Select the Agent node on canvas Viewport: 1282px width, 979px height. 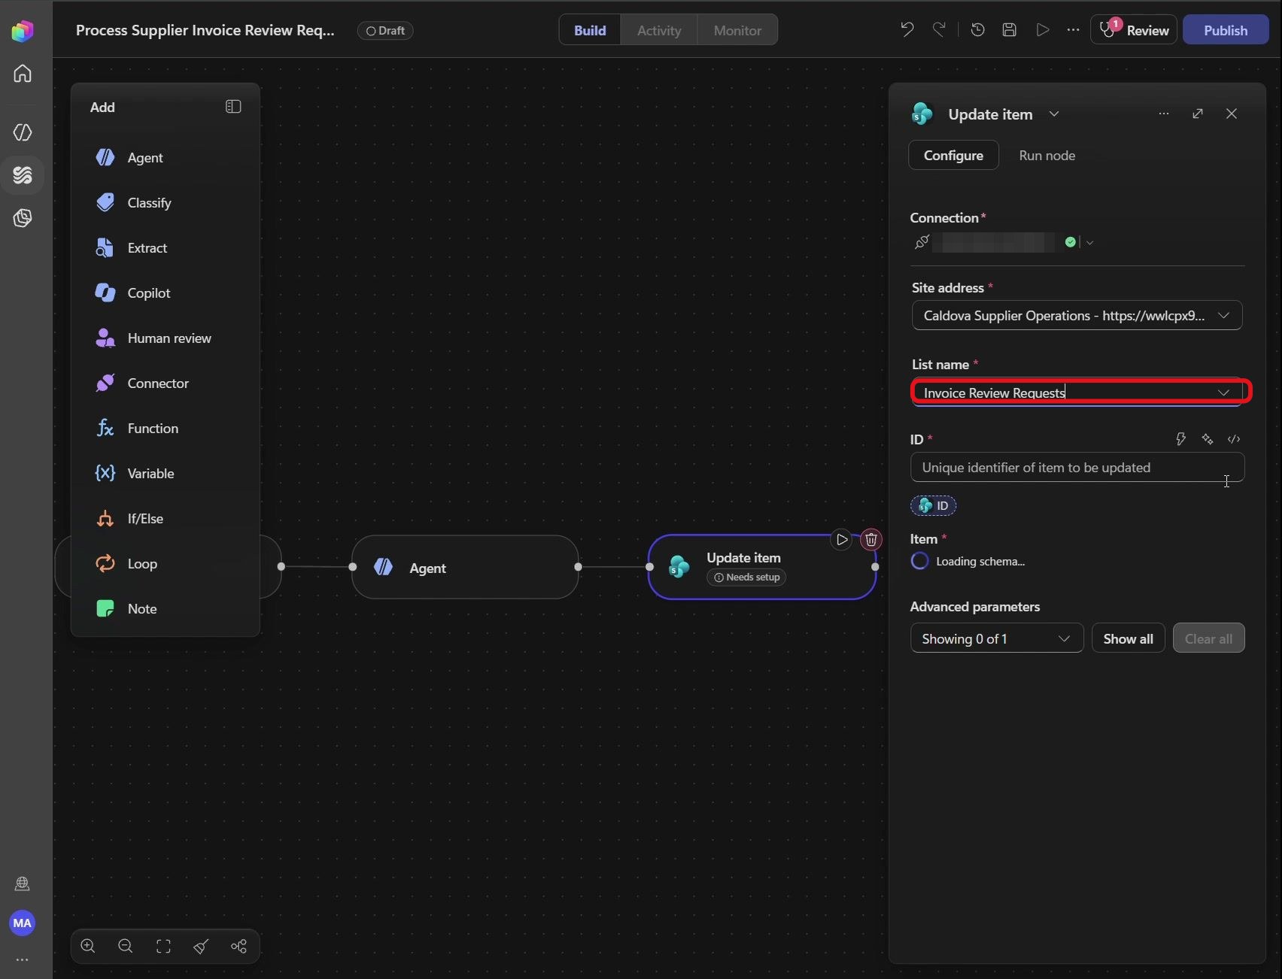tap(465, 567)
